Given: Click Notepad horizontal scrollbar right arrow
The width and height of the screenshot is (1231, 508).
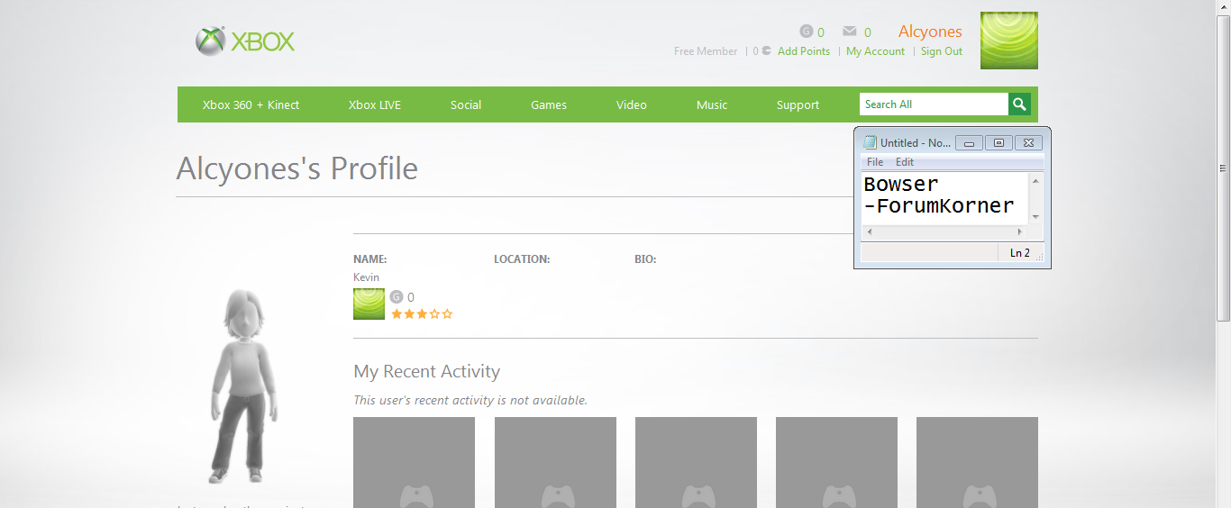Looking at the screenshot, I should (1020, 232).
